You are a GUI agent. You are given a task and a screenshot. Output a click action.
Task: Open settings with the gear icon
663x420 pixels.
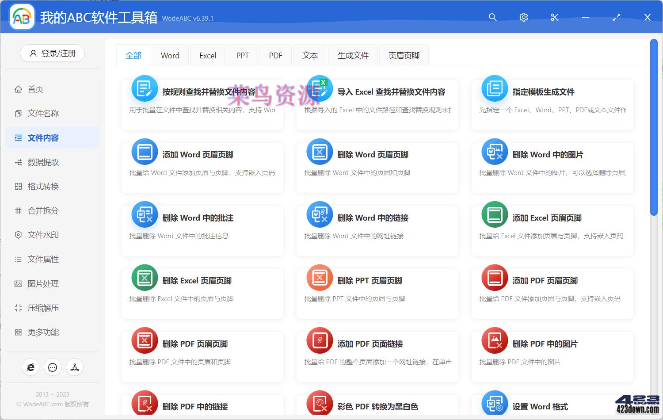pyautogui.click(x=523, y=17)
